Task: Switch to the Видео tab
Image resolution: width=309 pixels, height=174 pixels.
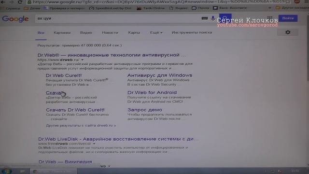Action: pos(86,32)
